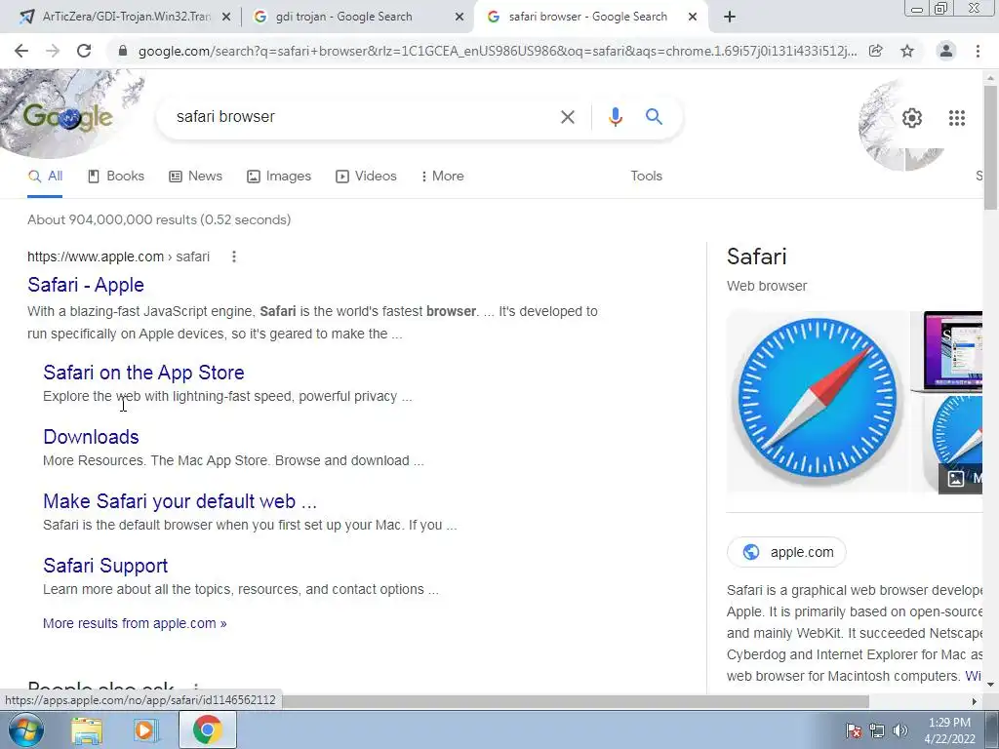999x749 pixels.
Task: Click the Chrome taskbar icon
Action: tap(207, 729)
